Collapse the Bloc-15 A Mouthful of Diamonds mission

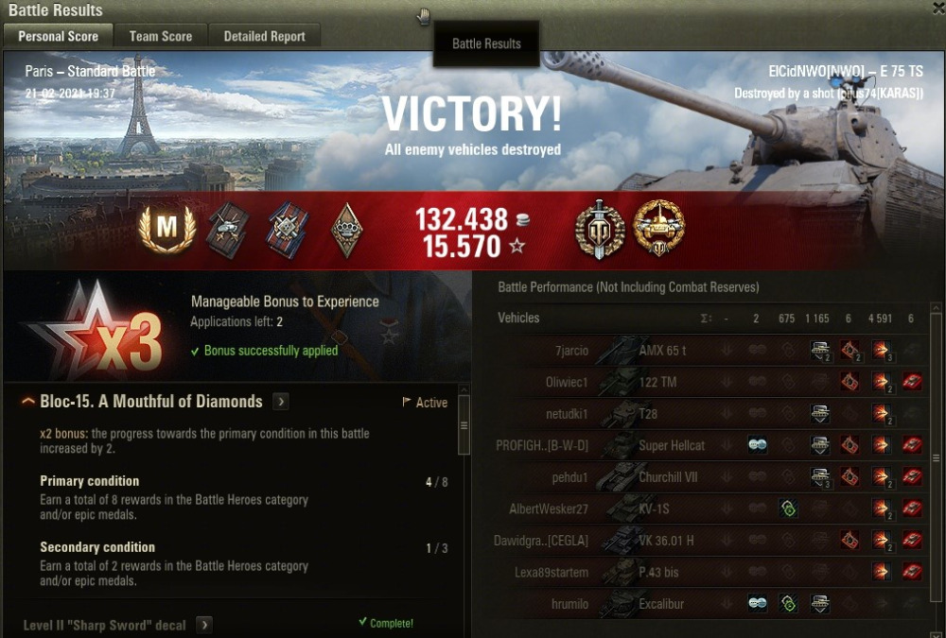(27, 402)
